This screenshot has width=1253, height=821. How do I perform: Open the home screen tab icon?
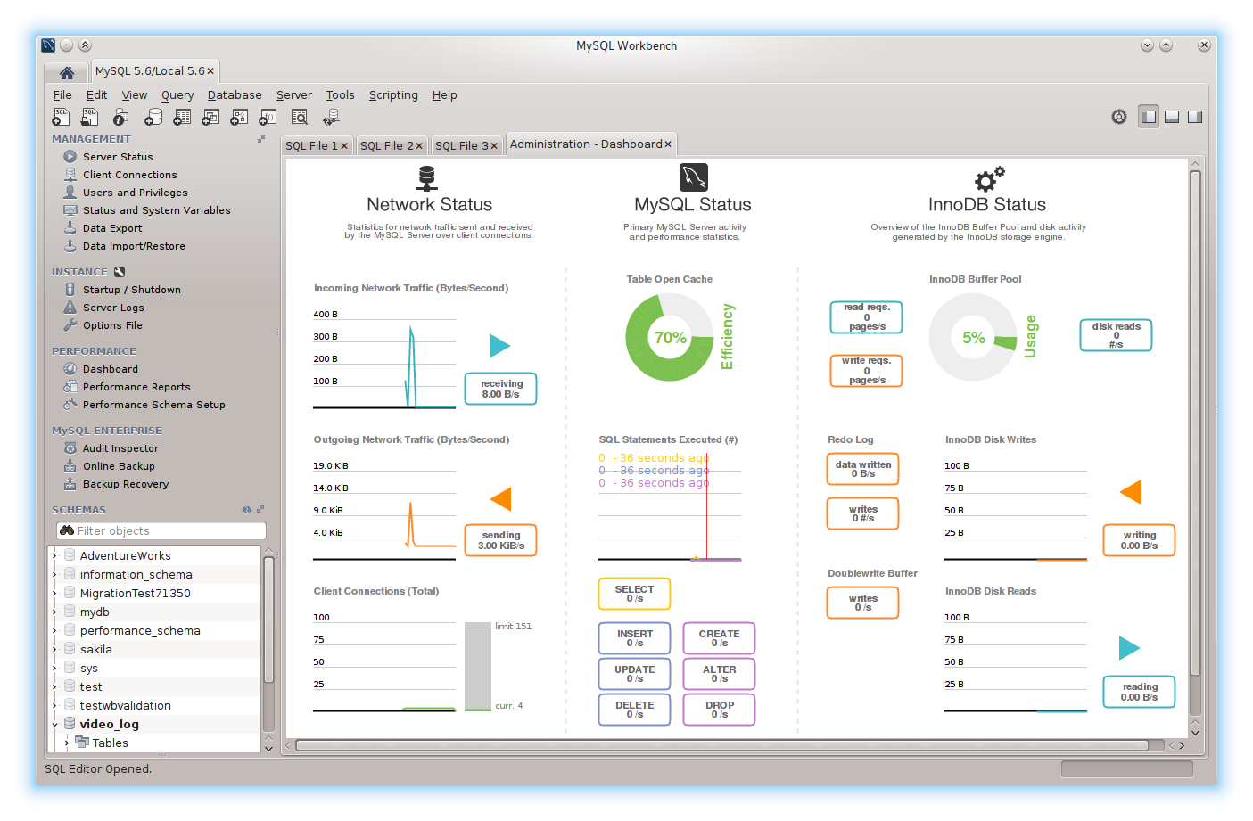67,72
